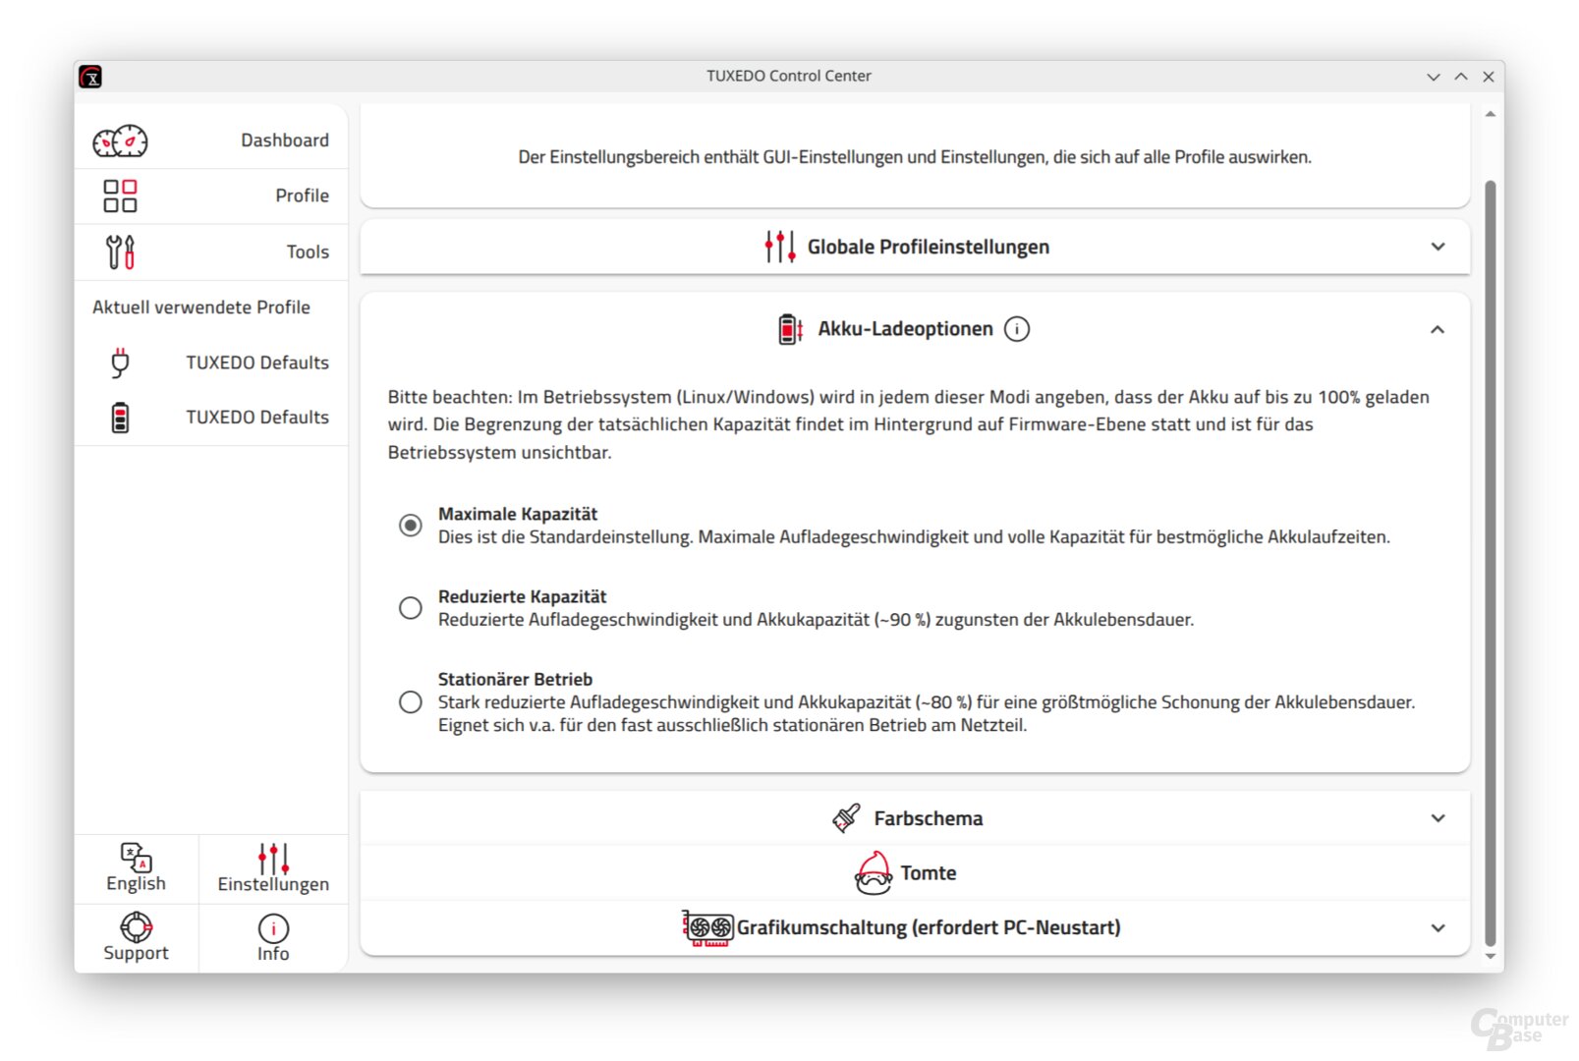Maximize window using title bar up chevron
The height and width of the screenshot is (1061, 1579).
tap(1461, 77)
